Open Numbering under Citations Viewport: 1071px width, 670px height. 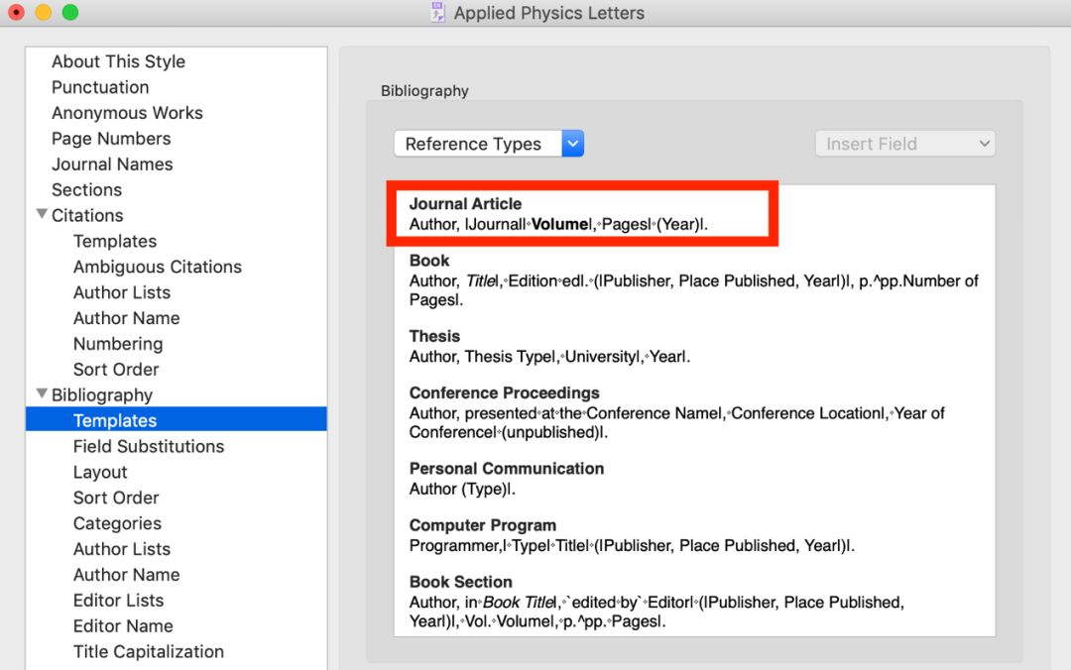[x=117, y=344]
